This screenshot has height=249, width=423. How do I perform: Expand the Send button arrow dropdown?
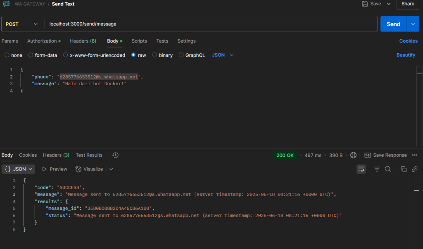[x=413, y=24]
